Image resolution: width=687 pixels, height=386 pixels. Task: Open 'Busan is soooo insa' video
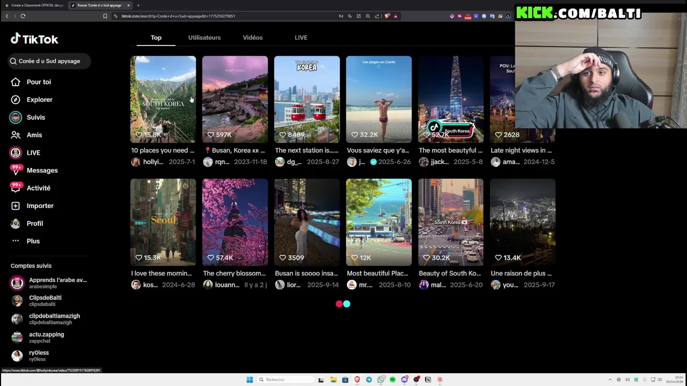pyautogui.click(x=307, y=222)
